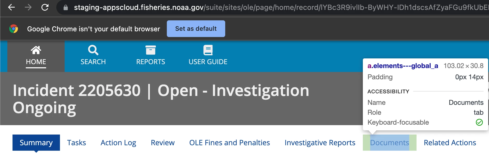489x158 pixels.
Task: Open the User Guide book icon
Action: coord(208,50)
